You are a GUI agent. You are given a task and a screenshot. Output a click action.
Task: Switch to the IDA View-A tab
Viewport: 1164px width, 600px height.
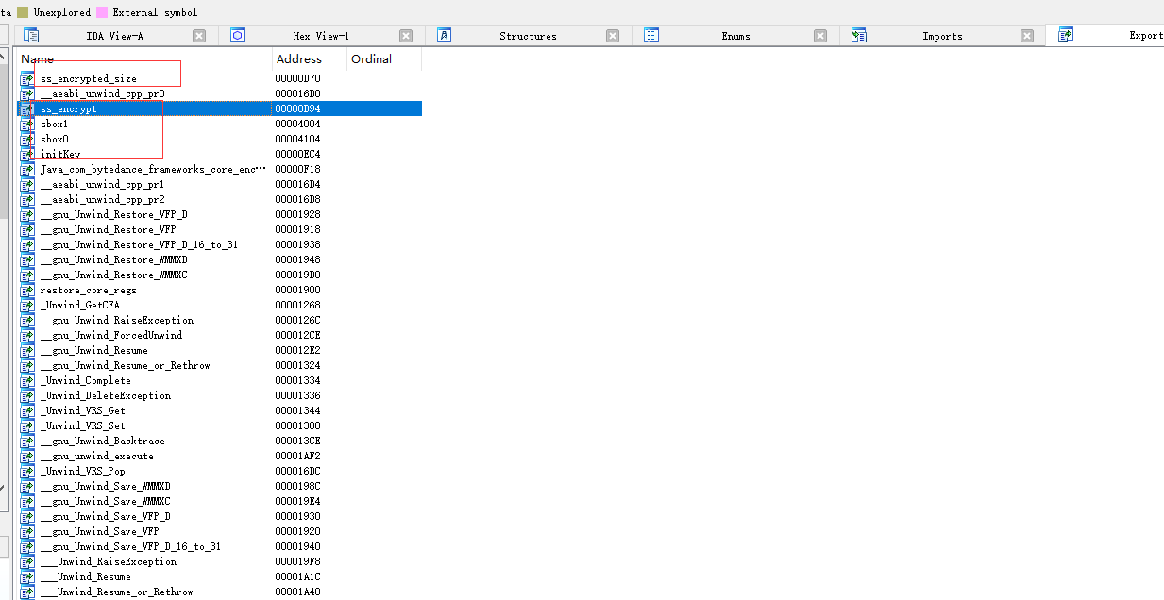click(x=114, y=36)
